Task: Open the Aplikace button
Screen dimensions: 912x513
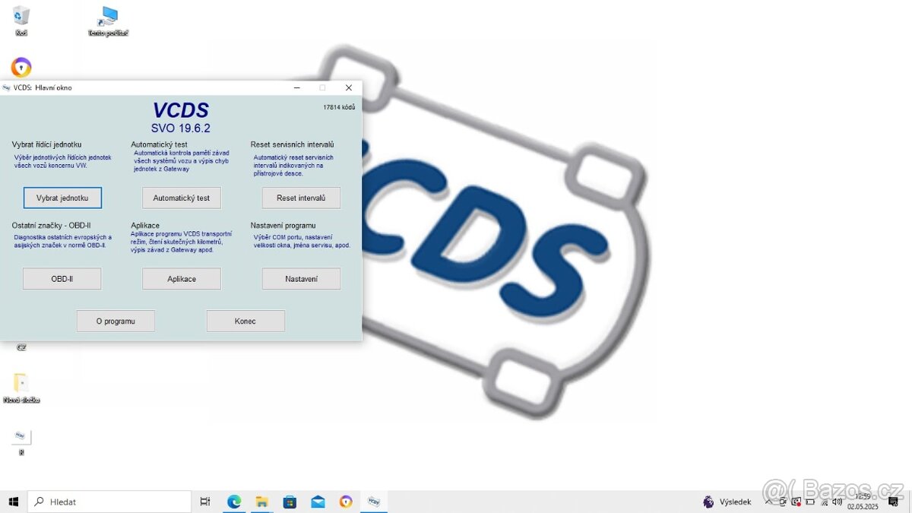Action: [x=182, y=279]
